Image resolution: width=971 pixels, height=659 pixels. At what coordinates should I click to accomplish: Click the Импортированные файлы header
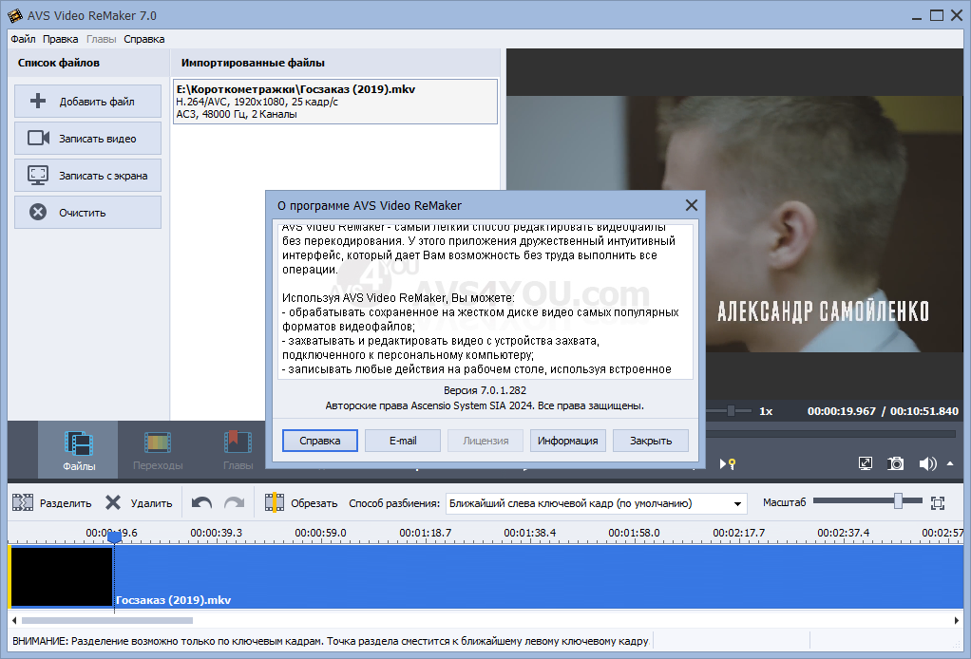[x=253, y=63]
